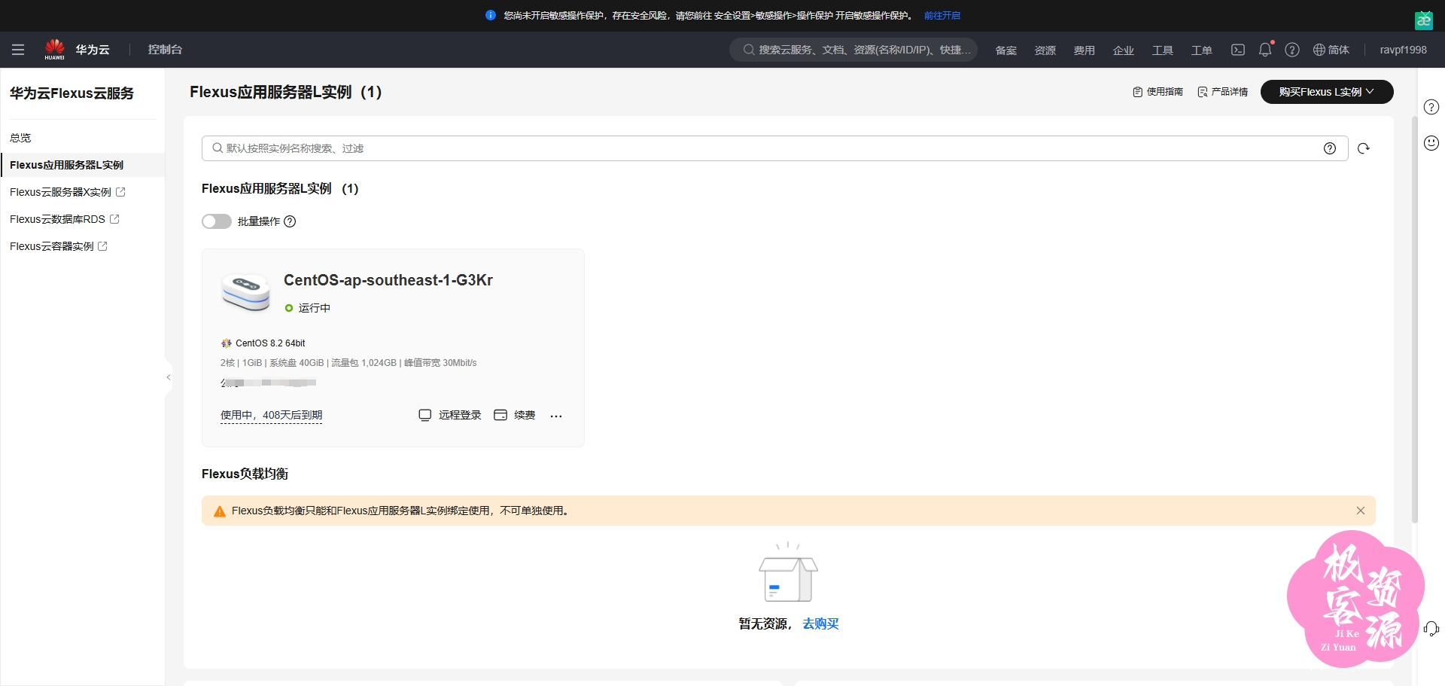This screenshot has width=1445, height=686.
Task: Open the ravpf1998 account menu
Action: (x=1403, y=50)
